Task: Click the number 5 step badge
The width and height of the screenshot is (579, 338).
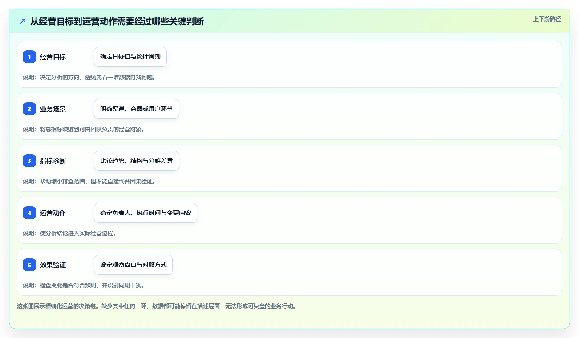Action: (x=29, y=265)
